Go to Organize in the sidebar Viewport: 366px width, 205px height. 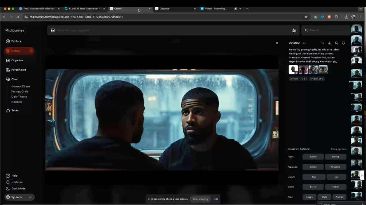(x=17, y=60)
